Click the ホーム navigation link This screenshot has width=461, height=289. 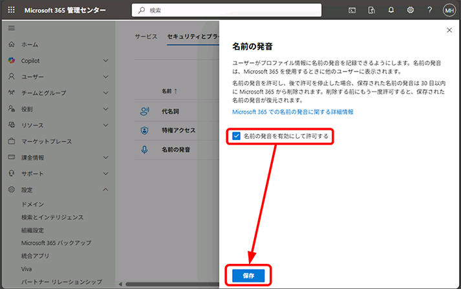30,45
